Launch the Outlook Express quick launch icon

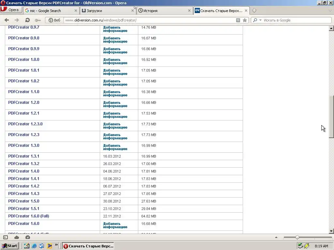pos(42,246)
